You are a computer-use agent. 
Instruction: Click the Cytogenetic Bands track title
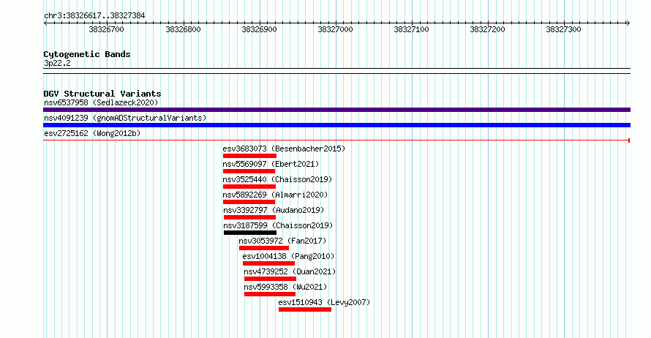87,54
